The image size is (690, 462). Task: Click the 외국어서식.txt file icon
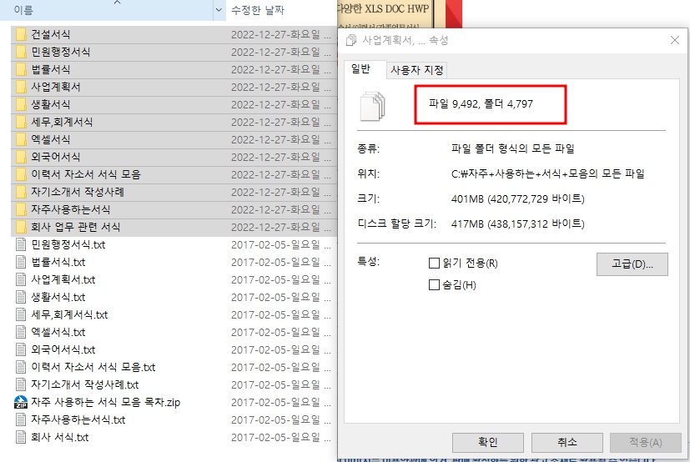point(21,349)
